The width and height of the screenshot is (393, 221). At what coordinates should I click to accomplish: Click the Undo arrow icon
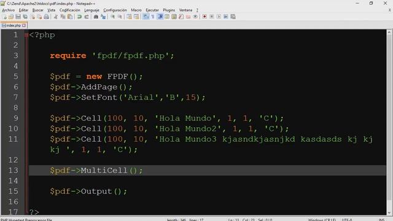79,17
